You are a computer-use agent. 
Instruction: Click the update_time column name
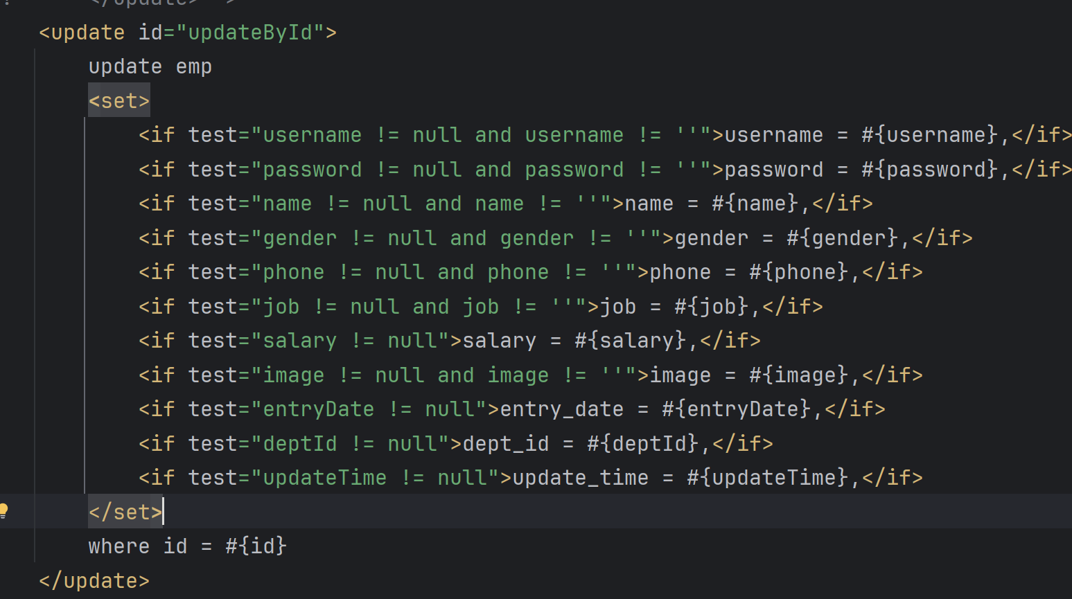pyautogui.click(x=580, y=478)
